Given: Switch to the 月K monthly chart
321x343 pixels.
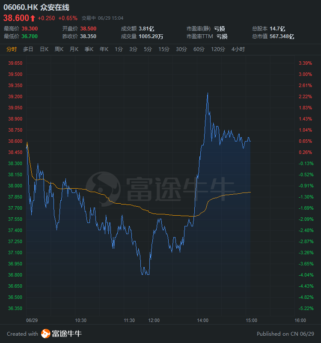Looking at the screenshot, I should coord(74,49).
